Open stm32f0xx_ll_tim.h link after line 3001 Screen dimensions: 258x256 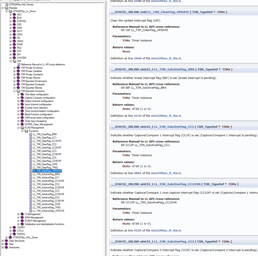tap(166, 173)
